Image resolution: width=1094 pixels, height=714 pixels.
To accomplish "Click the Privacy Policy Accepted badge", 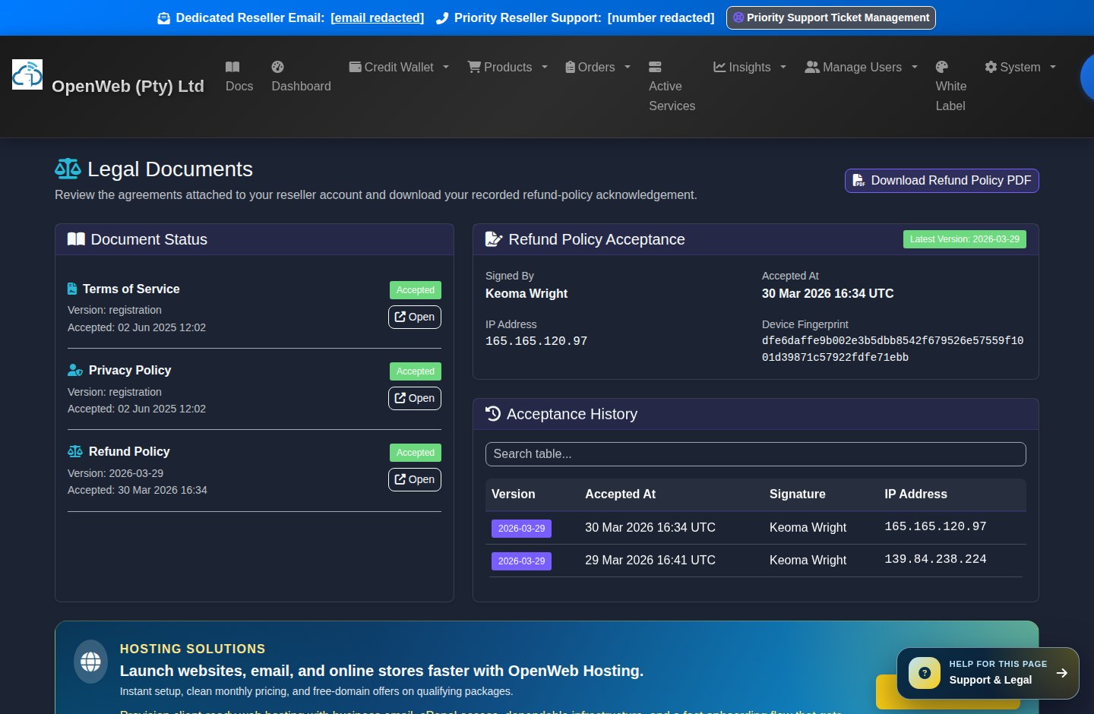I will click(416, 371).
